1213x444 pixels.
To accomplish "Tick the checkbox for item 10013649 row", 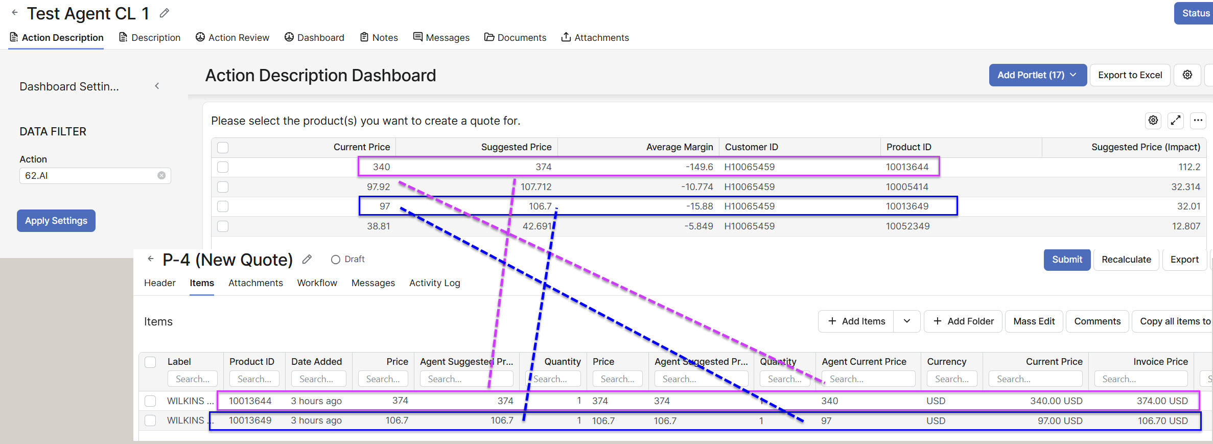I will [150, 420].
